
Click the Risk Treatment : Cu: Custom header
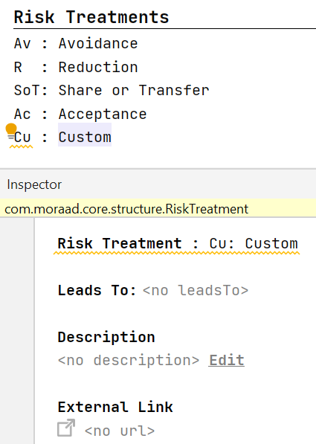(x=178, y=243)
